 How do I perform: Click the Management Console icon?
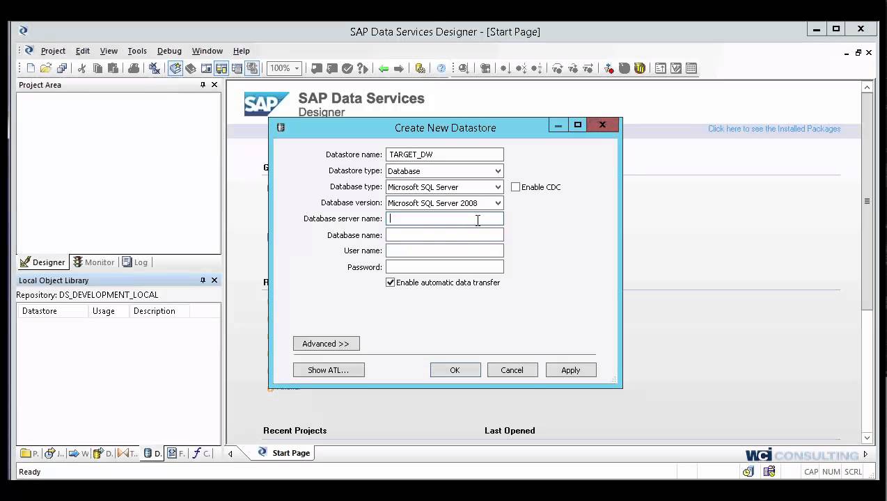420,68
